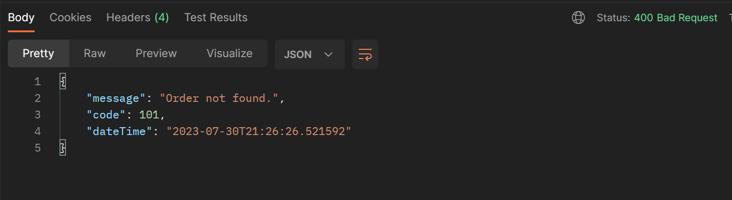Click the globe network icon
Viewport: 732px width, 200px height.
578,18
